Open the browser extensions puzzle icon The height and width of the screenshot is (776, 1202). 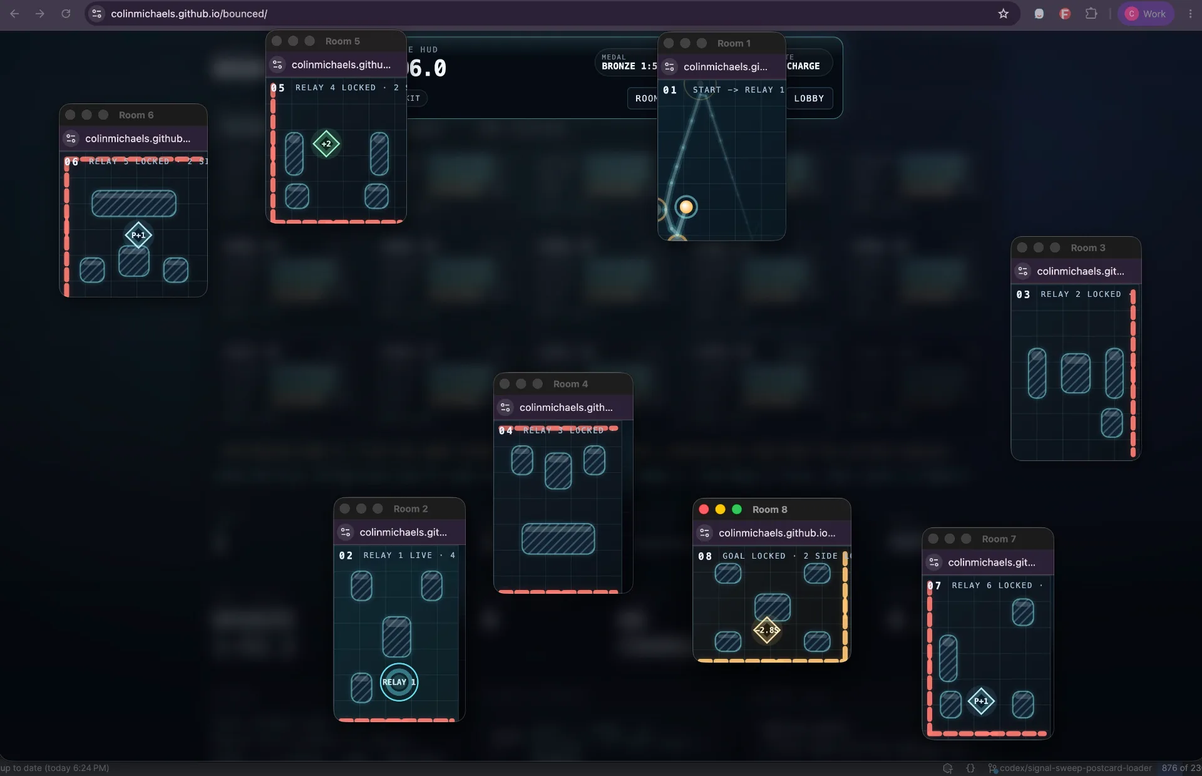1091,14
